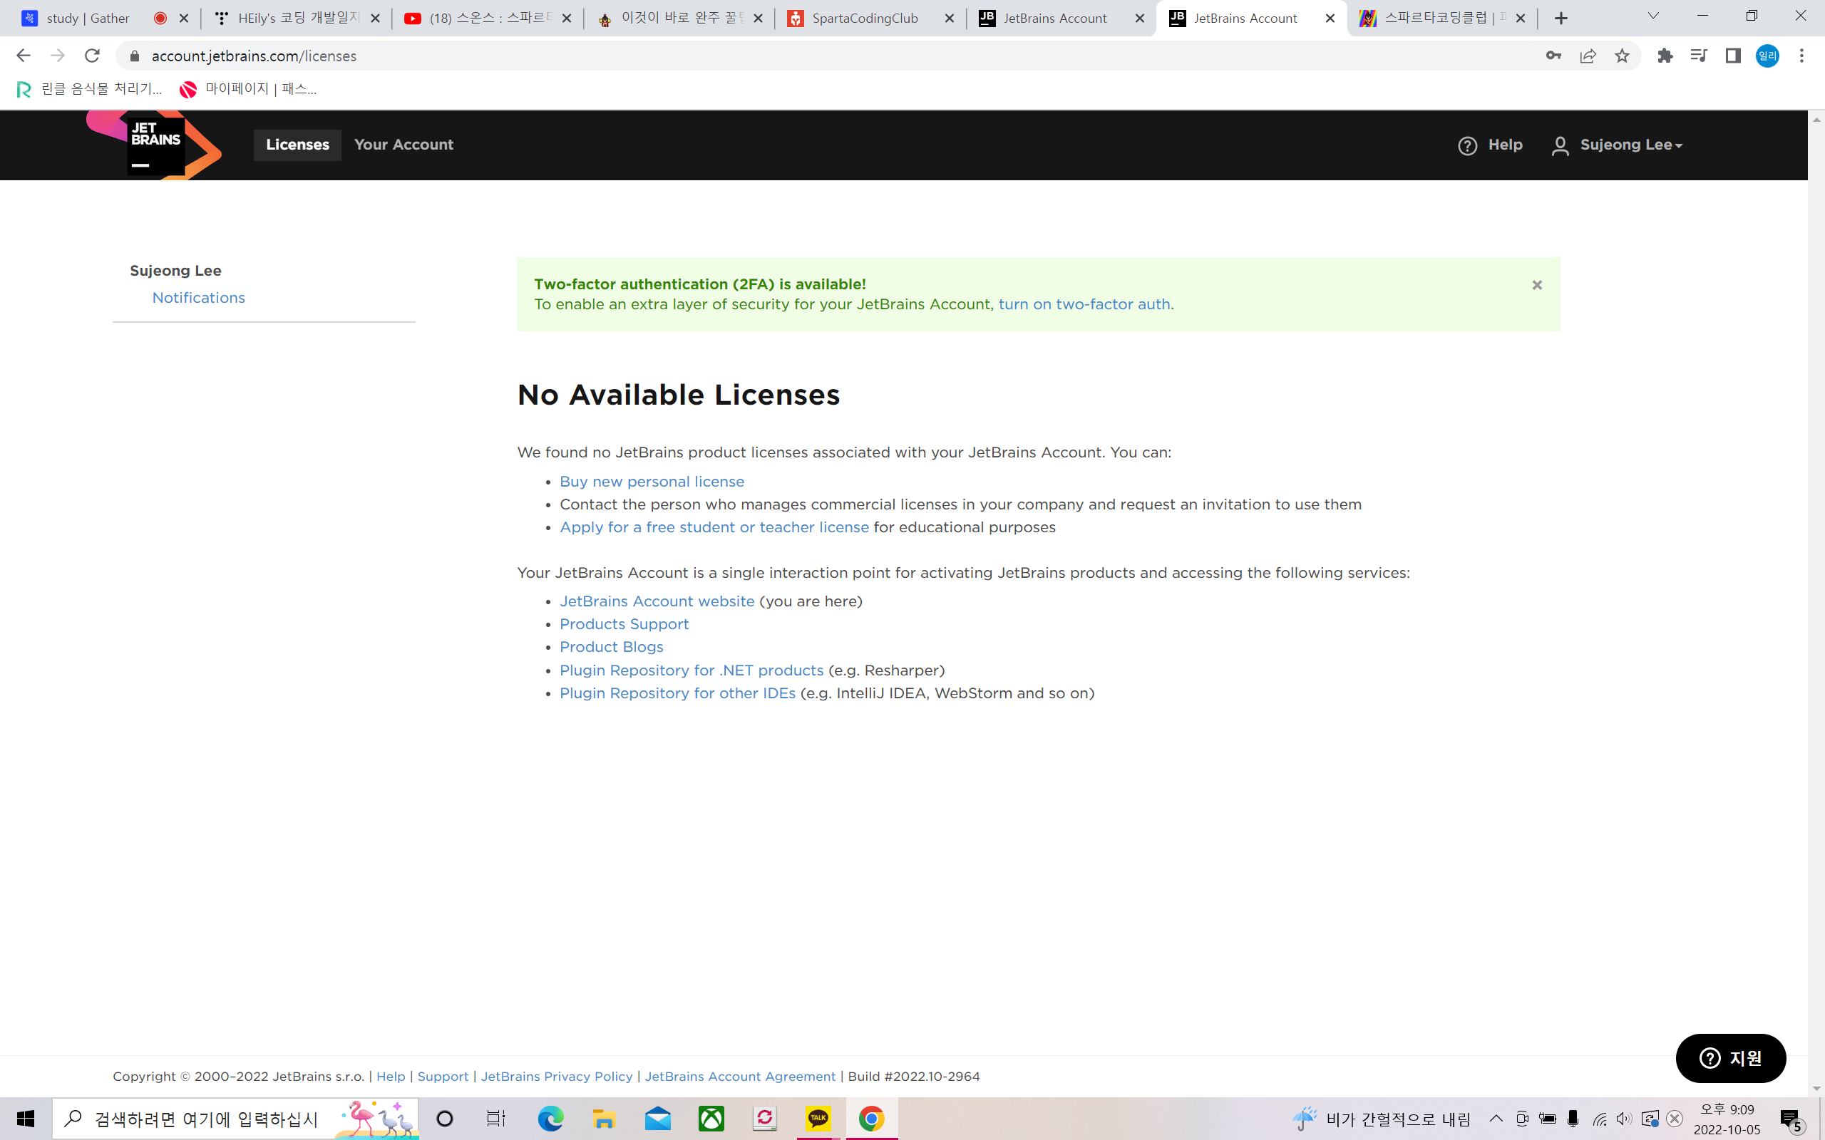Open the Help question mark icon in header
The width and height of the screenshot is (1825, 1140).
tap(1467, 145)
